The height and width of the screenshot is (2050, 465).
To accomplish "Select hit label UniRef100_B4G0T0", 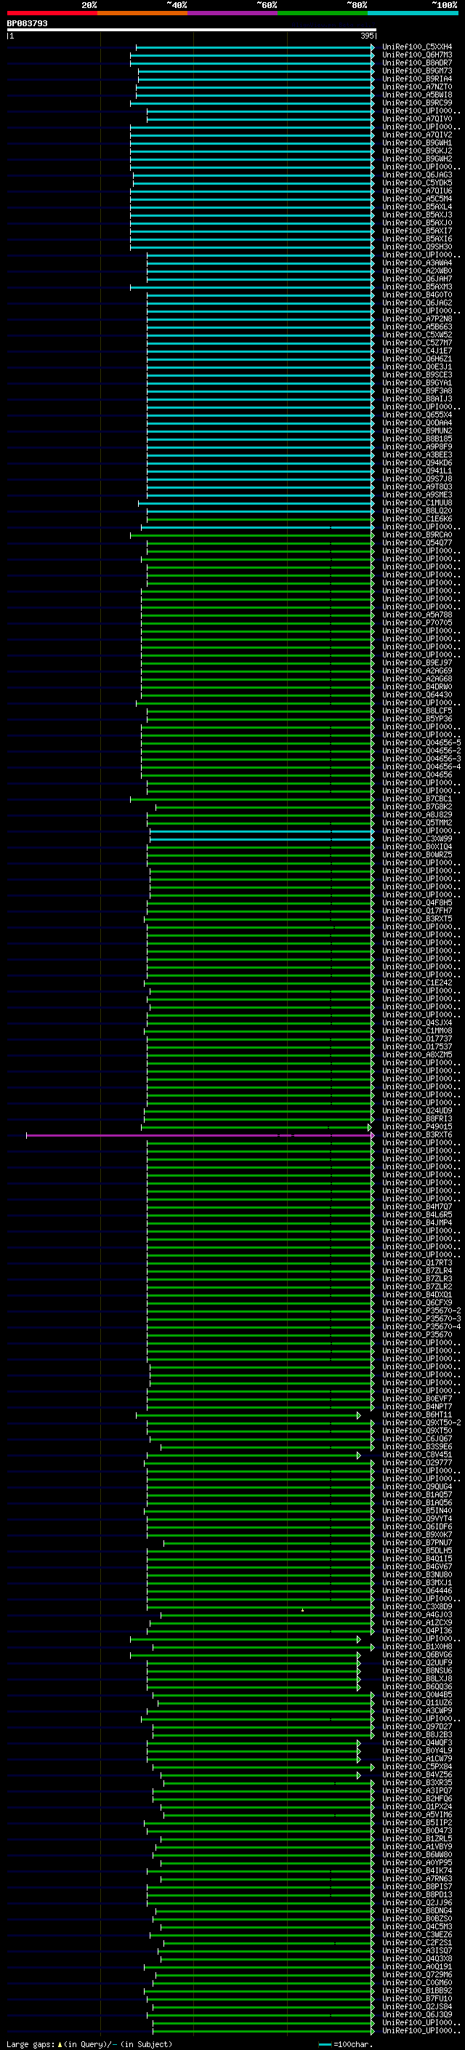I will click(x=417, y=295).
